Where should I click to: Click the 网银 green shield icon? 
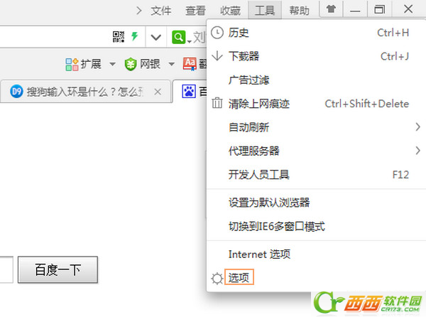pyautogui.click(x=131, y=65)
